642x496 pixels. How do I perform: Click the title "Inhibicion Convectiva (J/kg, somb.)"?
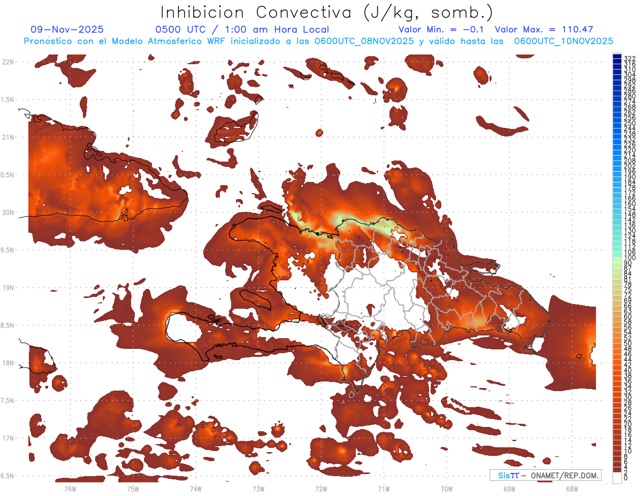[327, 13]
